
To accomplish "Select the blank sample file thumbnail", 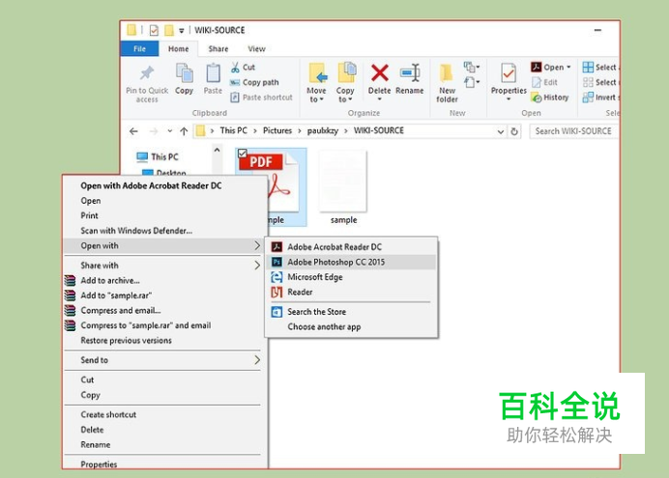I will [x=343, y=182].
